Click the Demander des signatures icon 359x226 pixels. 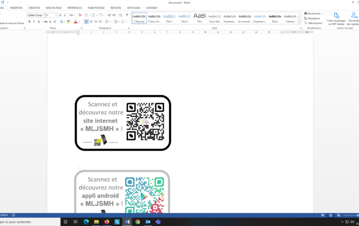click(x=353, y=19)
